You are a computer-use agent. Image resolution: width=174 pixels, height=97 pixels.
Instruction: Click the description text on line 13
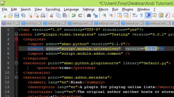pos(117,87)
